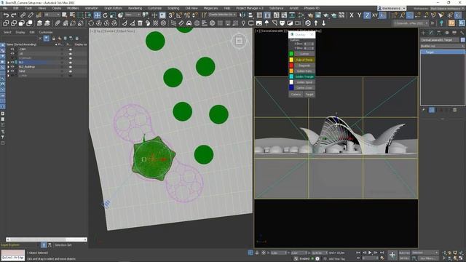The width and height of the screenshot is (466, 262).
Task: Toggle Auto Key animation mode
Action: click(x=404, y=253)
